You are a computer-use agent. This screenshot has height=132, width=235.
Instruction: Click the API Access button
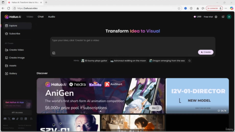(17, 113)
